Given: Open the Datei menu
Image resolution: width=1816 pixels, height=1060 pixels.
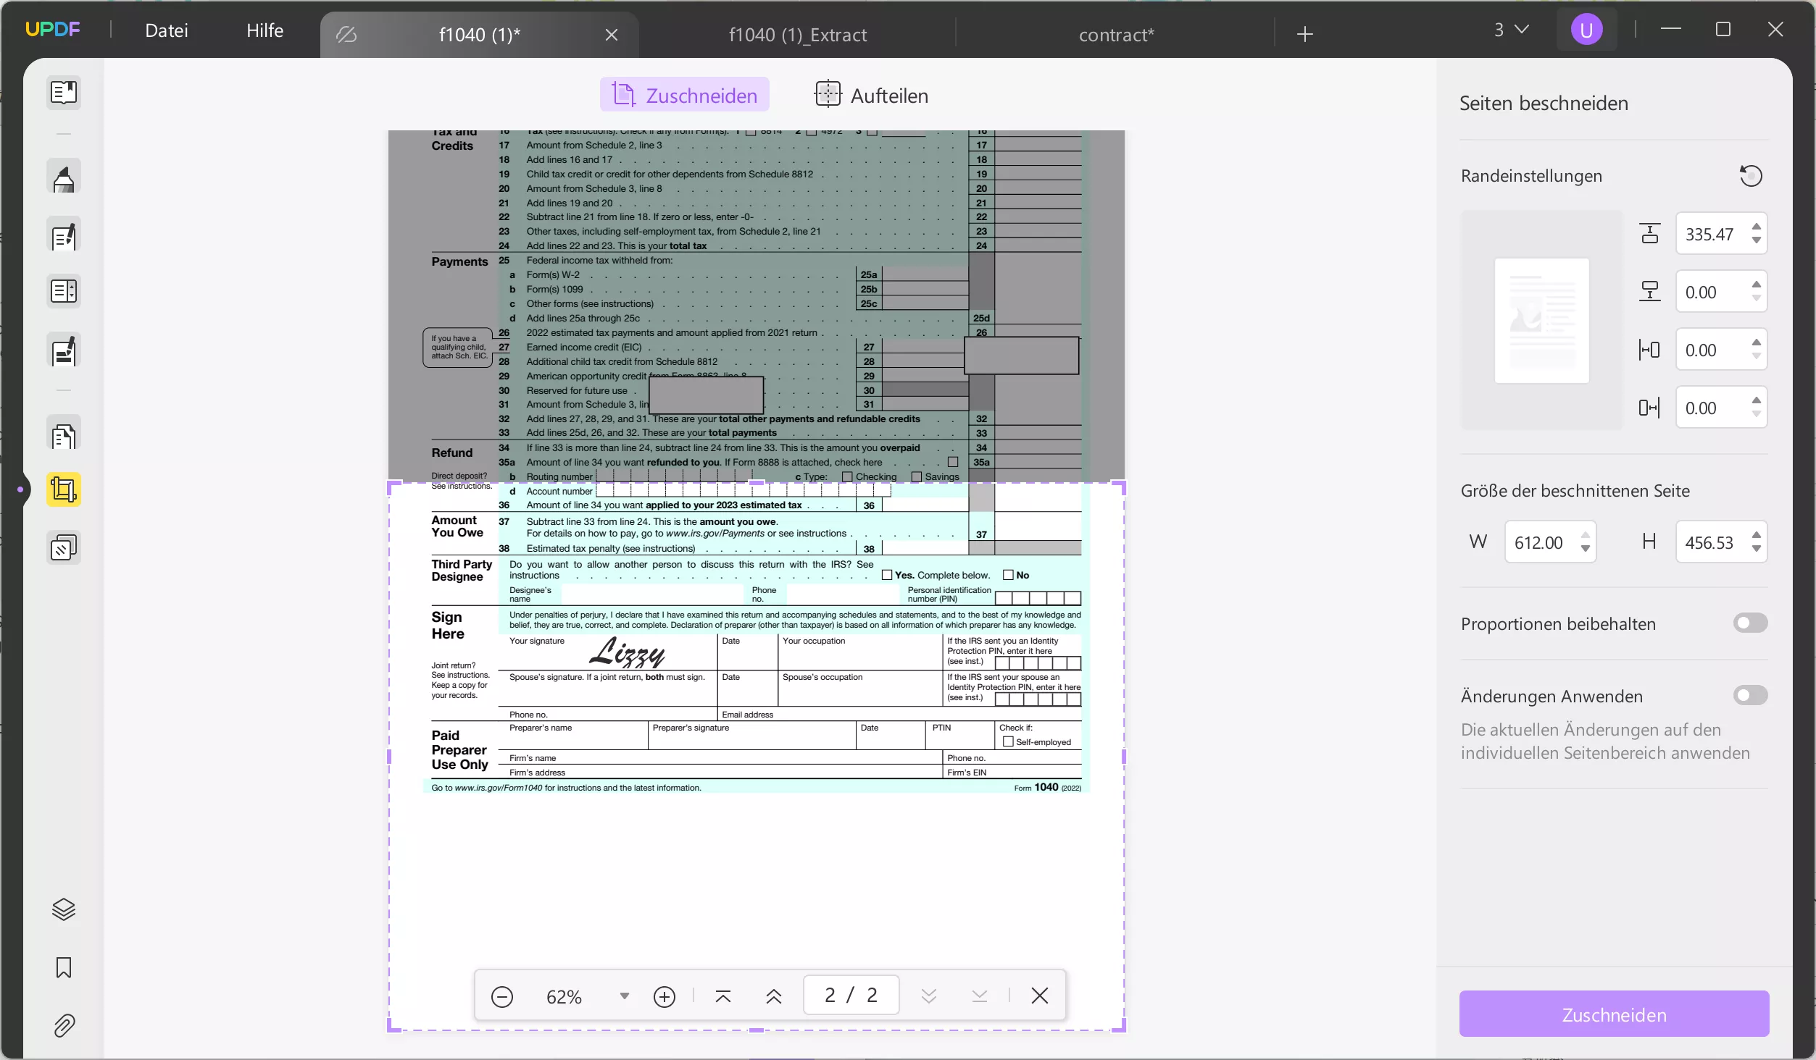Looking at the screenshot, I should coord(167,30).
